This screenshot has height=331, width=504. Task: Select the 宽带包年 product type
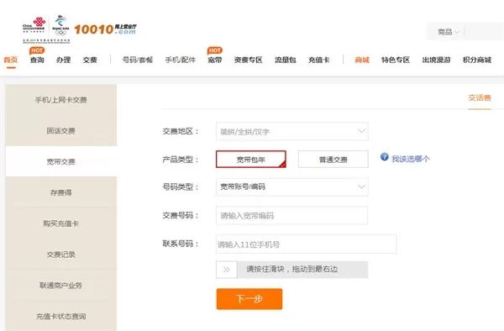click(250, 159)
